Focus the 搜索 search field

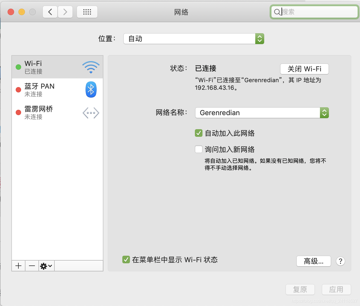(x=315, y=12)
